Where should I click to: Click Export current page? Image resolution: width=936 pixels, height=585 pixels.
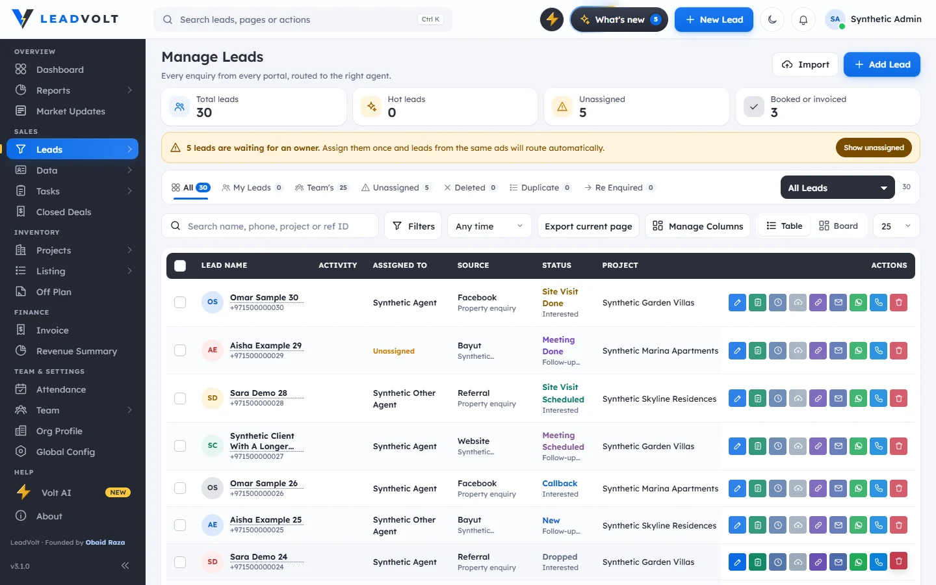pyautogui.click(x=588, y=226)
